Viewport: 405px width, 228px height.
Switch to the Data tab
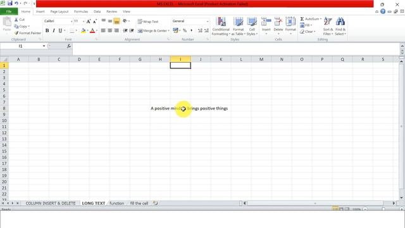coord(97,11)
